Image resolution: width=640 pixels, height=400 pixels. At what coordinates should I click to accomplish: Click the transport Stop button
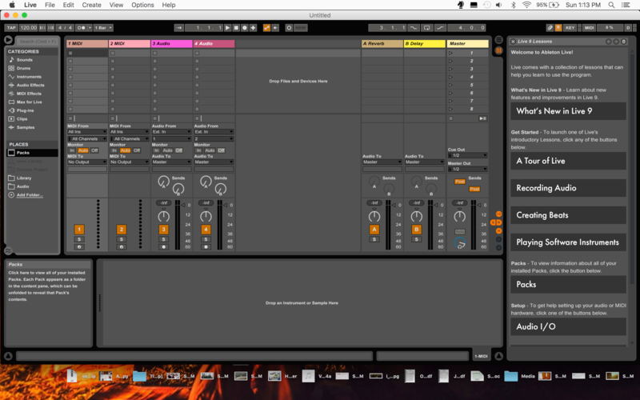(236, 28)
